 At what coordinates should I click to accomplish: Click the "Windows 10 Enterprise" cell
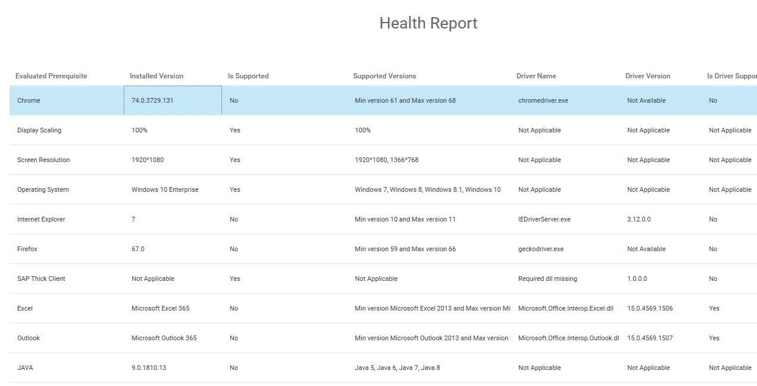point(165,189)
